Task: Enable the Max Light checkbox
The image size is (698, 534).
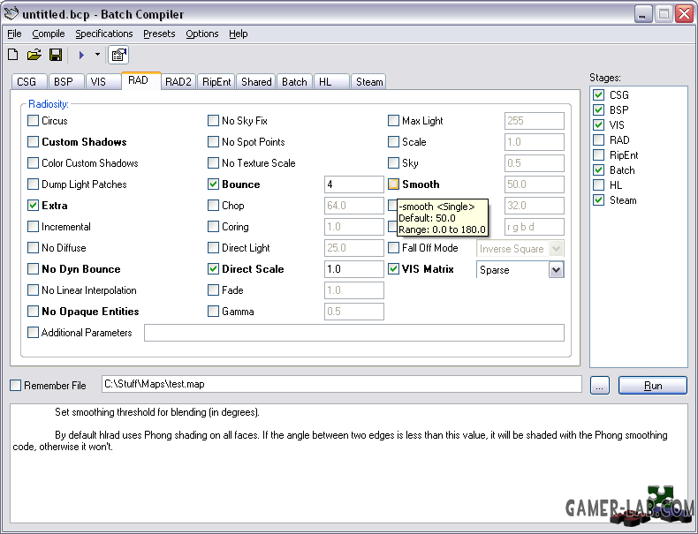Action: (393, 121)
